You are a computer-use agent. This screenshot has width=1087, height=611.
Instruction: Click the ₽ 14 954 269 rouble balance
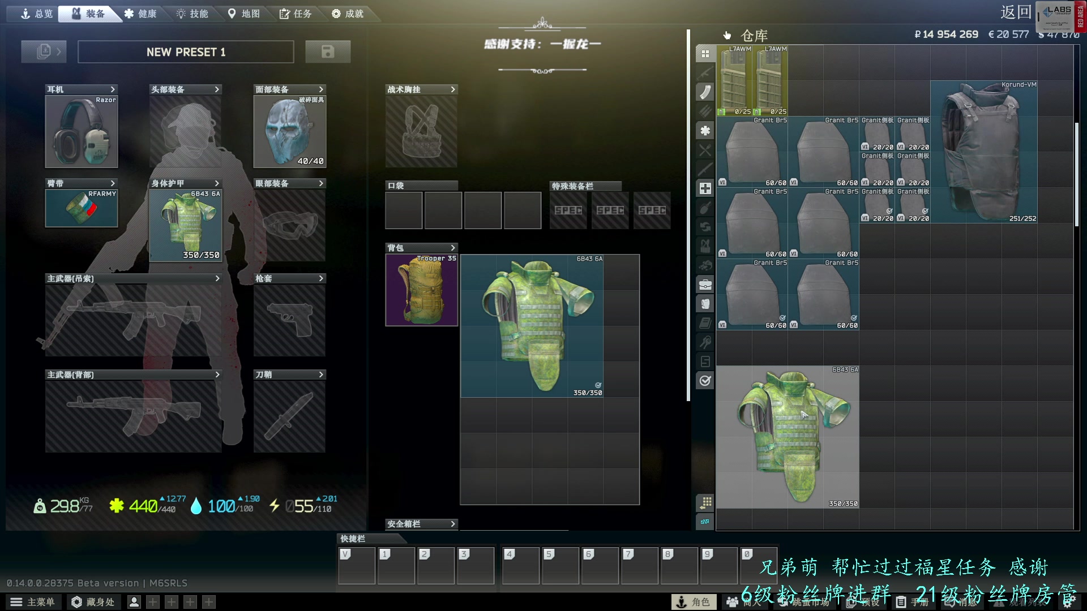pos(946,35)
